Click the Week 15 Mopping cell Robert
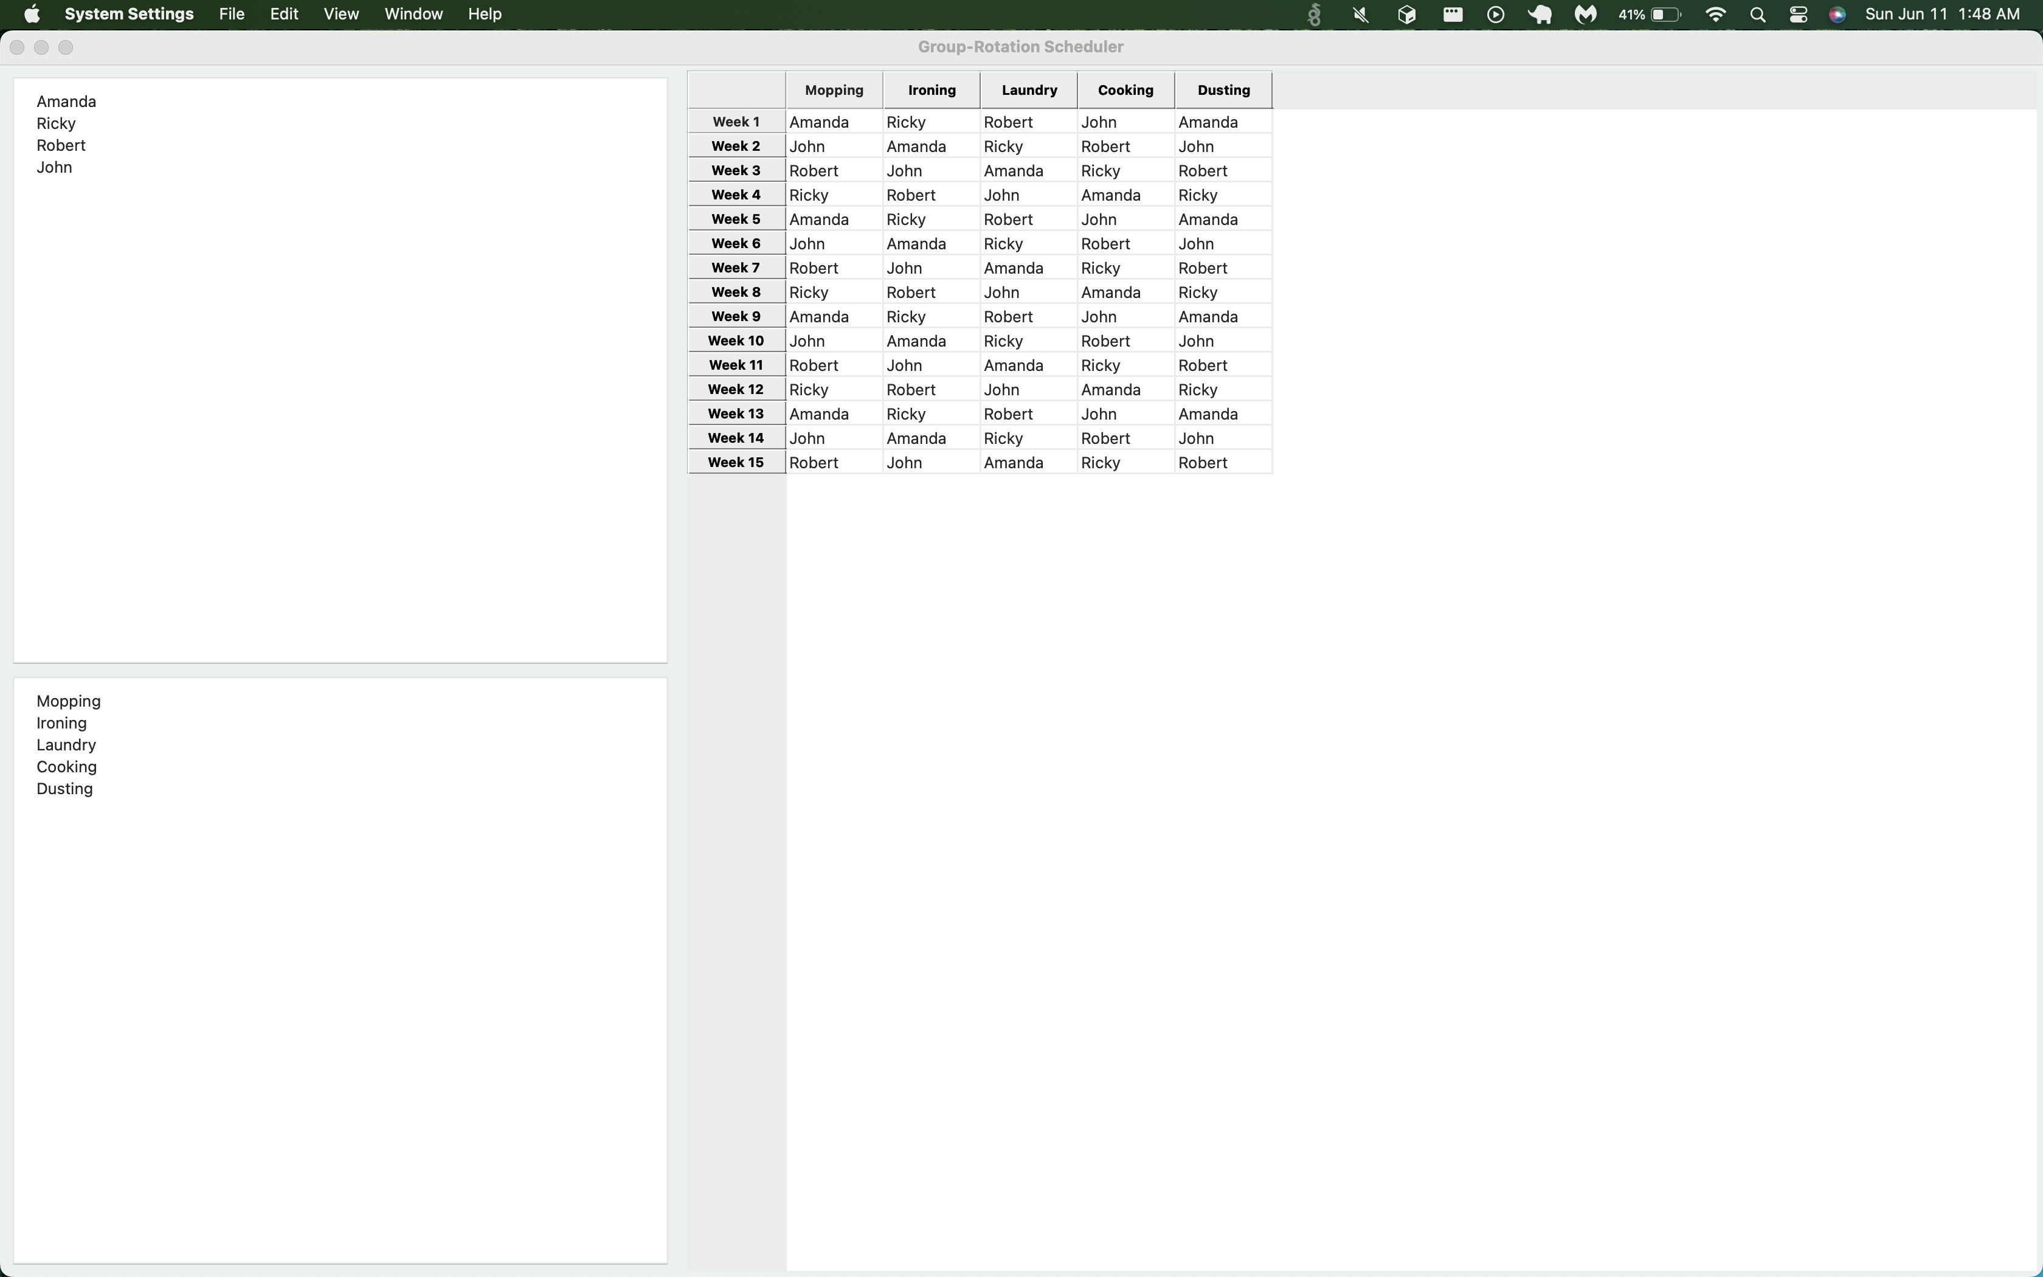Image resolution: width=2043 pixels, height=1277 pixels. pos(834,463)
